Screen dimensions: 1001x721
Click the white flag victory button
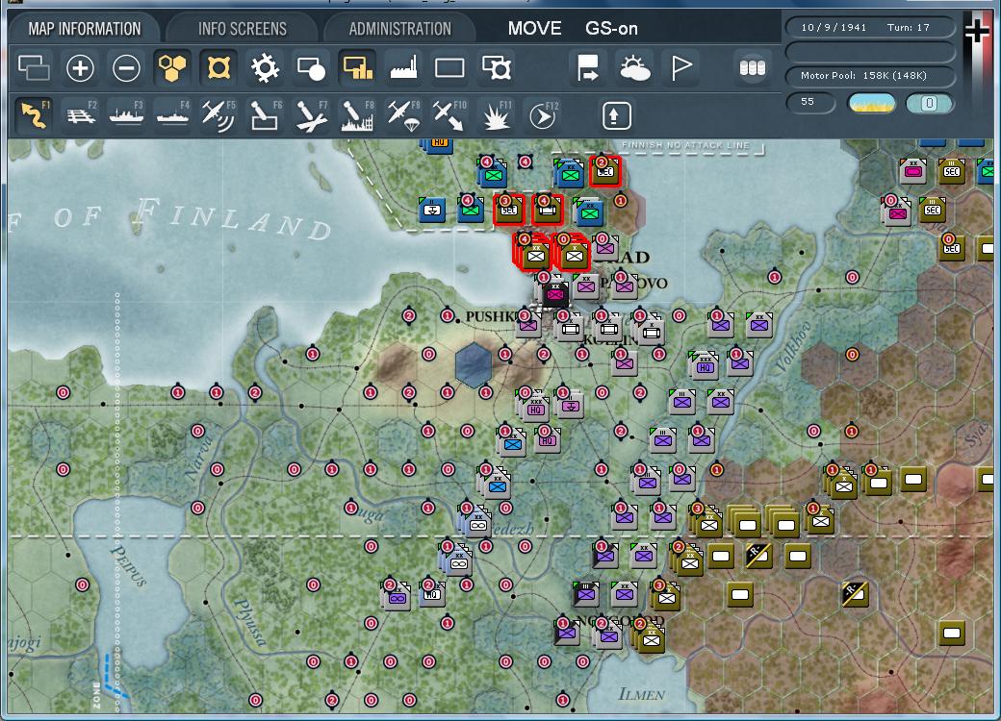click(x=682, y=67)
